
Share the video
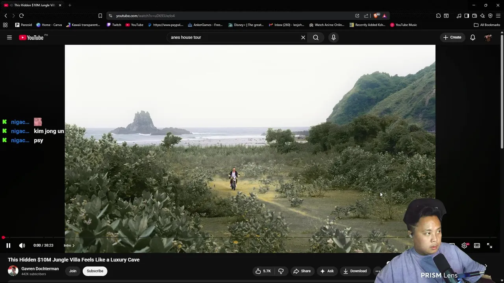302,271
